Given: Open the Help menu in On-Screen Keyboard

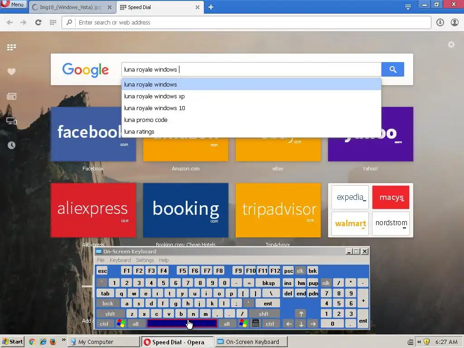Looking at the screenshot, I should (164, 260).
